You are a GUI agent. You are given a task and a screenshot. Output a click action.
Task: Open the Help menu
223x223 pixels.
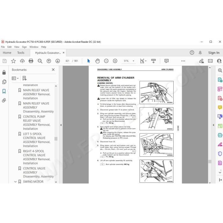[44, 47]
